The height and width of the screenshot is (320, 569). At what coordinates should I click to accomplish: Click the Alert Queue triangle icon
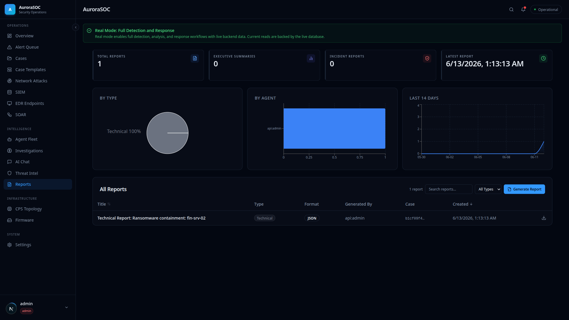tap(9, 47)
